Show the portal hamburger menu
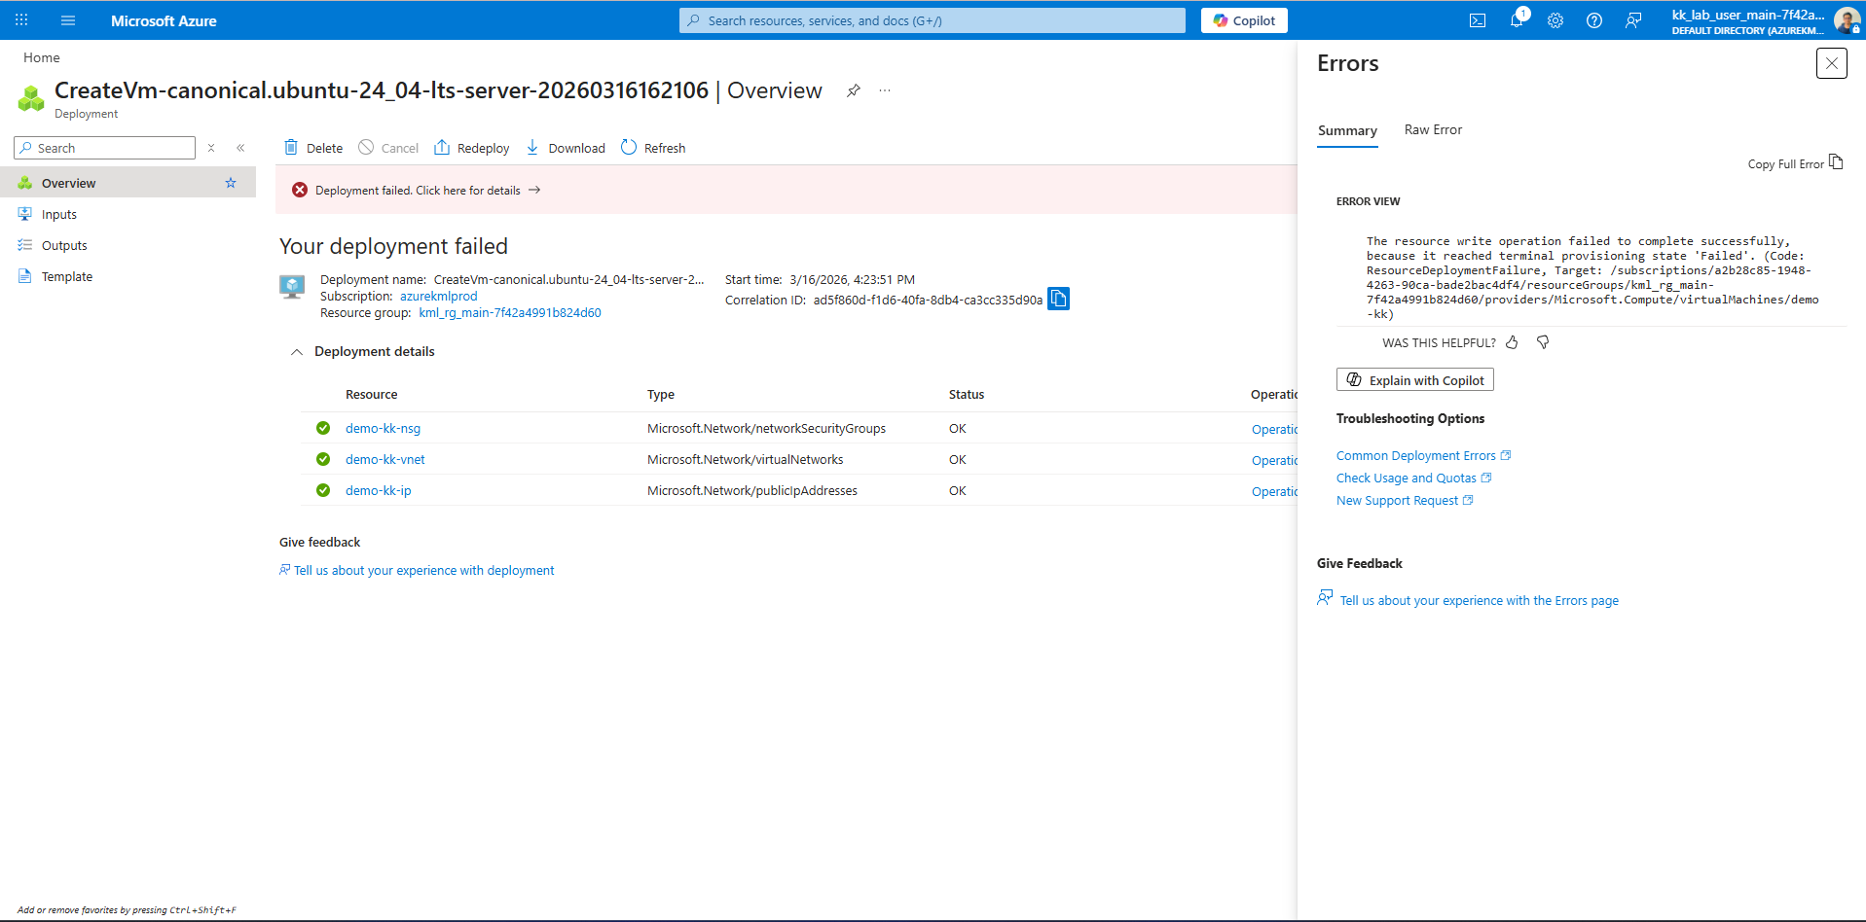This screenshot has height=922, width=1866. coord(68,20)
